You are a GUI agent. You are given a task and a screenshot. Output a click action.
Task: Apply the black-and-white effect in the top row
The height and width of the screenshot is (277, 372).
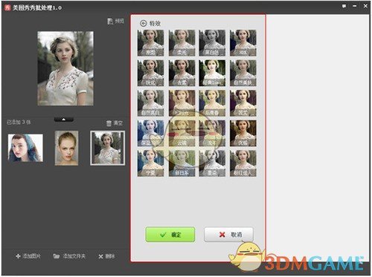click(x=212, y=43)
